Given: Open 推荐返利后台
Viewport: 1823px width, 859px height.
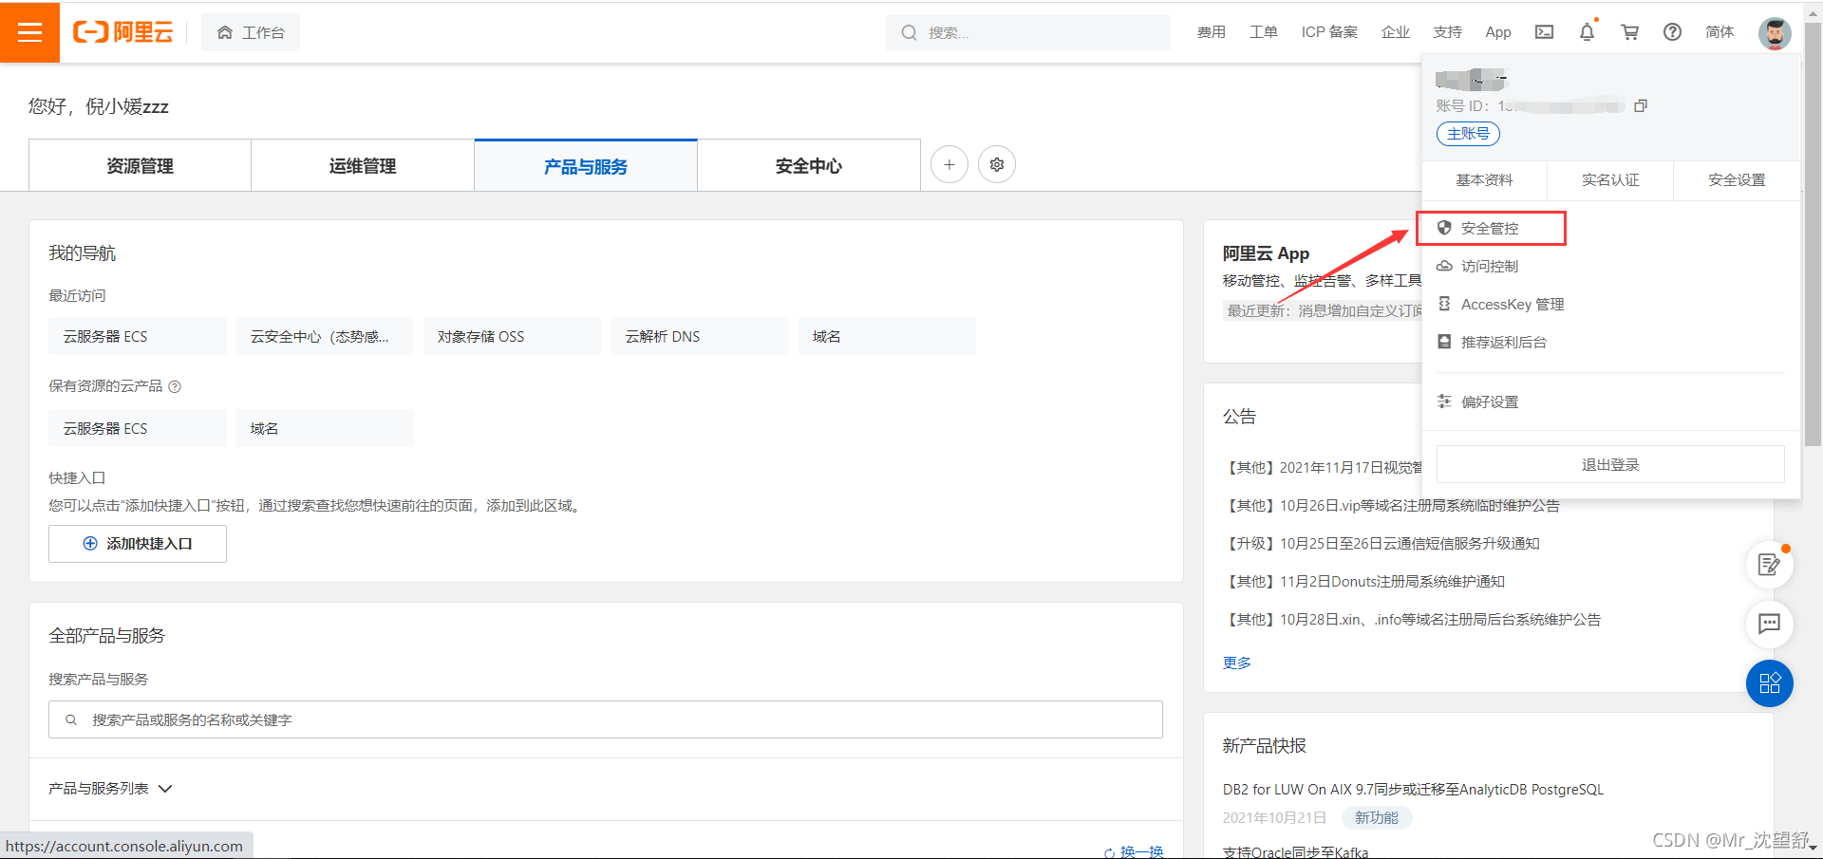Looking at the screenshot, I should 1504,343.
